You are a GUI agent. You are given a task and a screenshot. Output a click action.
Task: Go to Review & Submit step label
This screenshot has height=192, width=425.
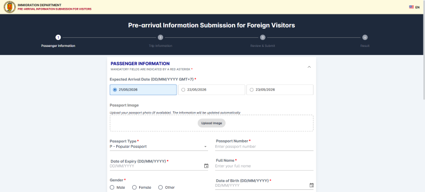click(263, 46)
